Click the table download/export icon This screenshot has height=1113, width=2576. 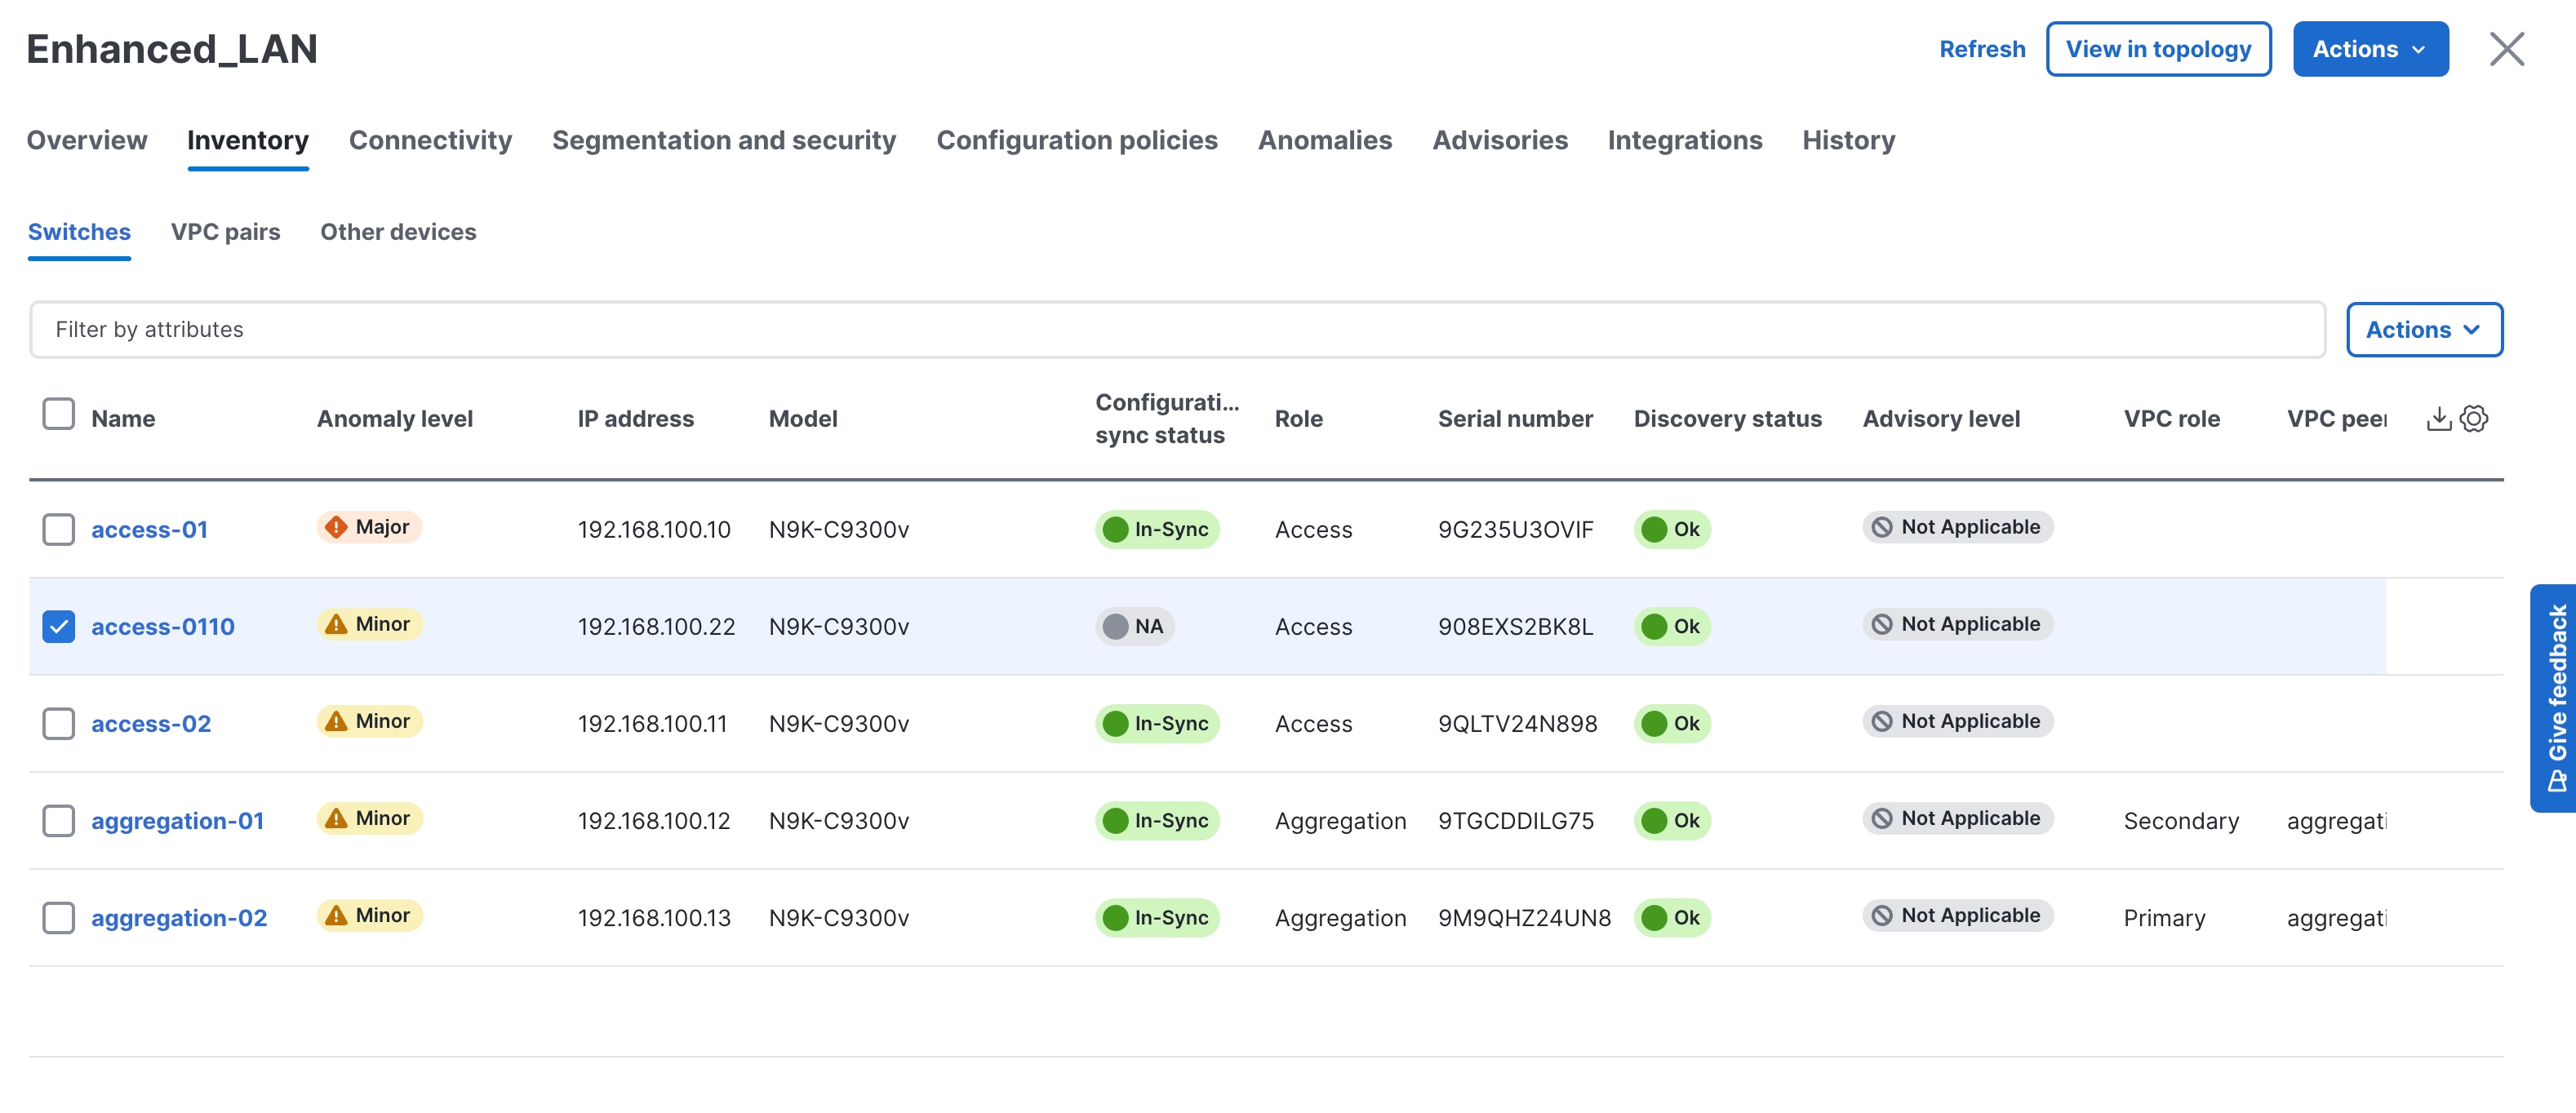point(2438,419)
